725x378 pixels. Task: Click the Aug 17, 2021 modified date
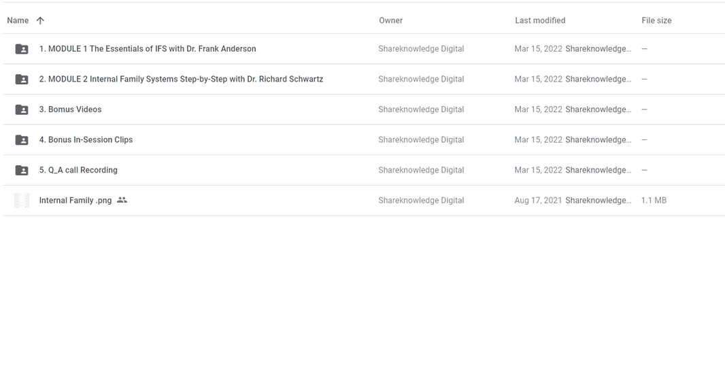538,201
